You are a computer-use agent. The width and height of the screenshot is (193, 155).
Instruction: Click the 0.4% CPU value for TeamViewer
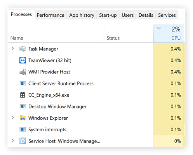(x=176, y=60)
